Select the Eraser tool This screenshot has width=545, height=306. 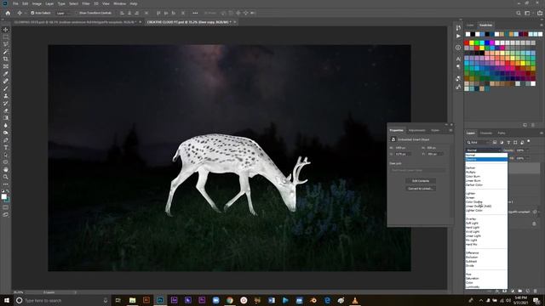pyautogui.click(x=6, y=110)
